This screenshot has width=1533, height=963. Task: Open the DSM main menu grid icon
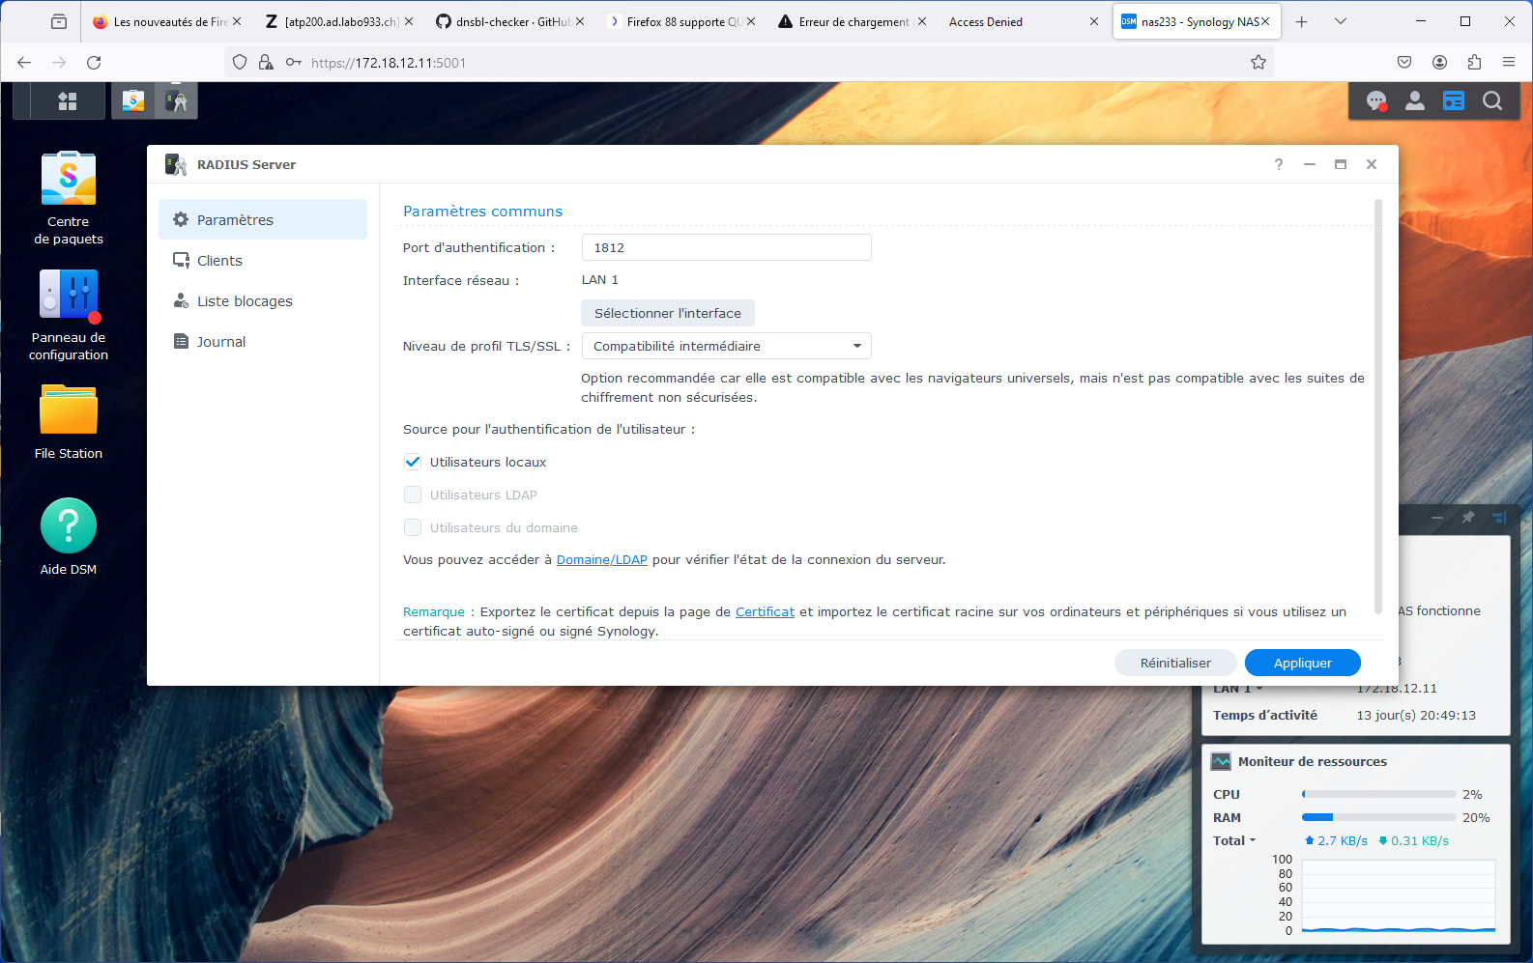(68, 100)
